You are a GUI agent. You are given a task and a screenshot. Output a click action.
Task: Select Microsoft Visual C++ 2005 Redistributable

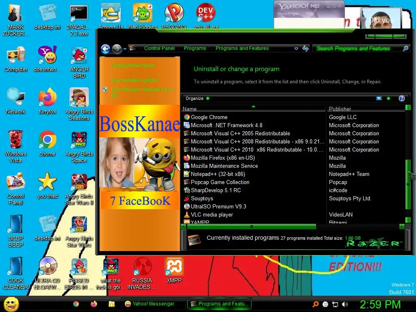tap(240, 133)
